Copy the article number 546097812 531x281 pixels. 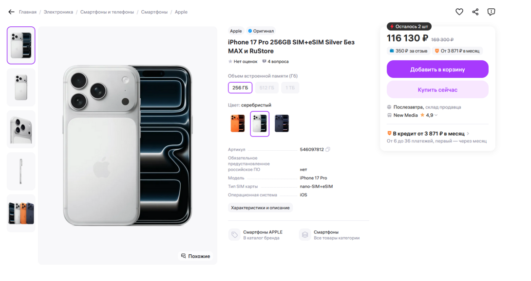coord(328,150)
